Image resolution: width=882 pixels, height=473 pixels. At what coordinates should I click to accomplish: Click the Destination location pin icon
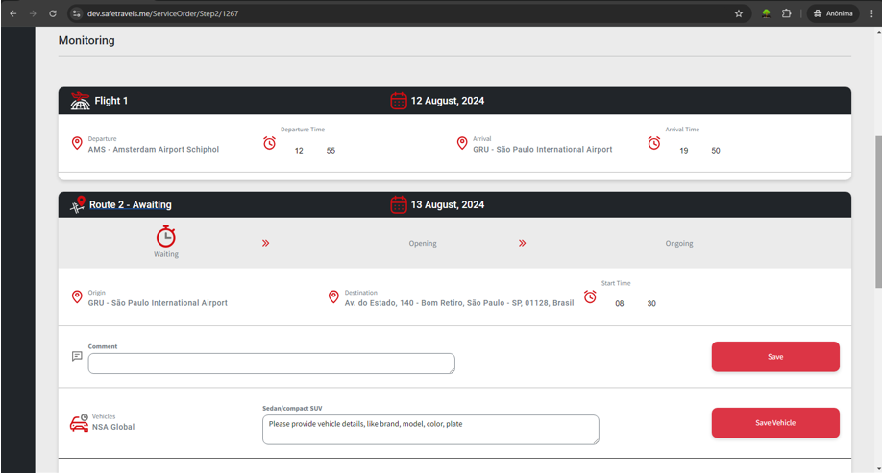click(x=333, y=297)
